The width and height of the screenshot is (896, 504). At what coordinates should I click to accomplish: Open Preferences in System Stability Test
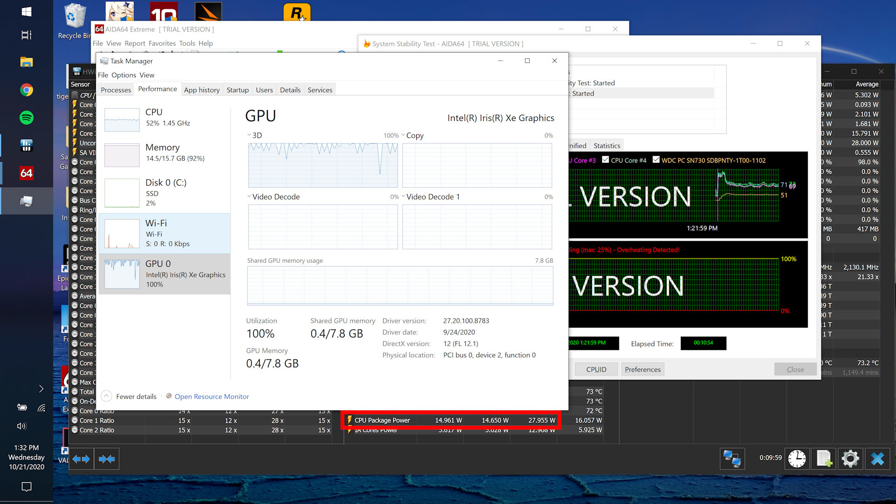642,369
